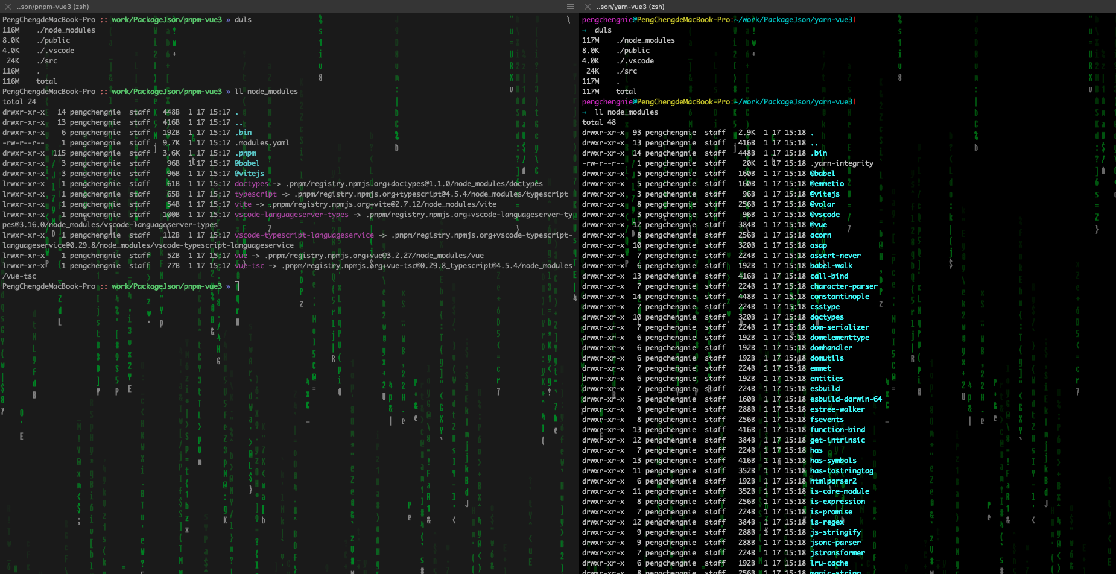
Task: Click the typescript symlink name in the pnpm listing
Action: 255,194
